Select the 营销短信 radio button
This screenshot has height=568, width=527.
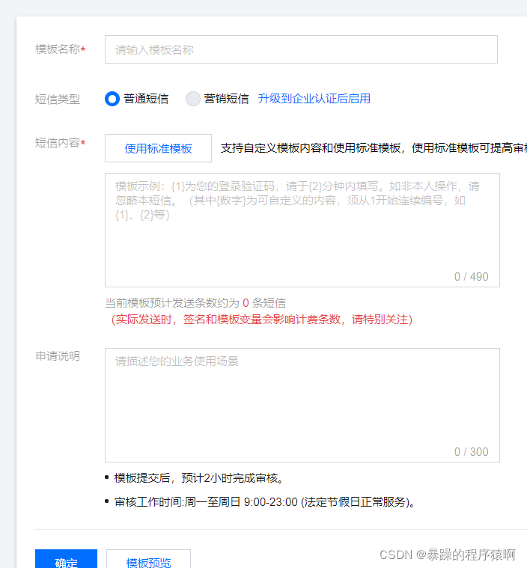pos(193,99)
